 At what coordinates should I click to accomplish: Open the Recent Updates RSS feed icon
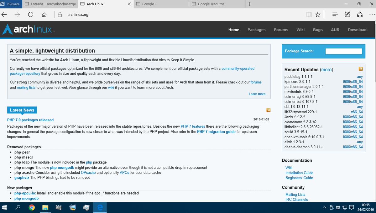[x=361, y=69]
